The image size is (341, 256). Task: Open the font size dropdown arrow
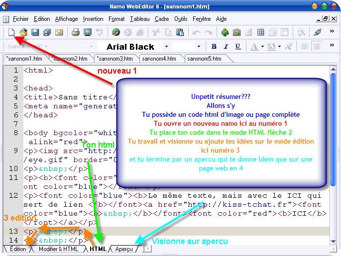click(x=199, y=46)
